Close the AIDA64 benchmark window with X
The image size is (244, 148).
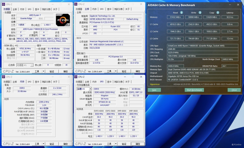click(238, 5)
